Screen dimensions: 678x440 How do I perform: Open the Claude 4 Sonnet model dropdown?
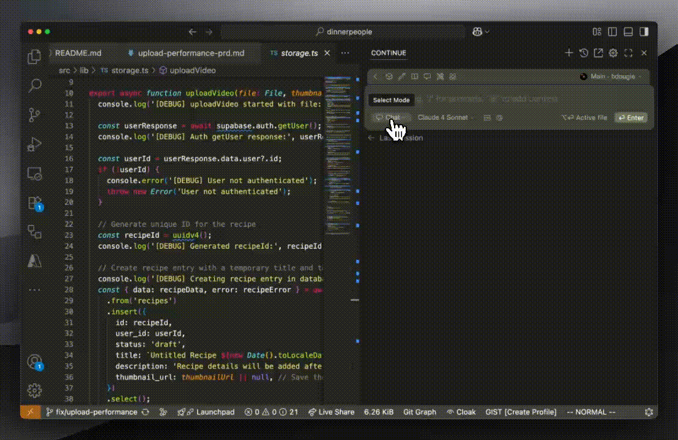point(445,117)
